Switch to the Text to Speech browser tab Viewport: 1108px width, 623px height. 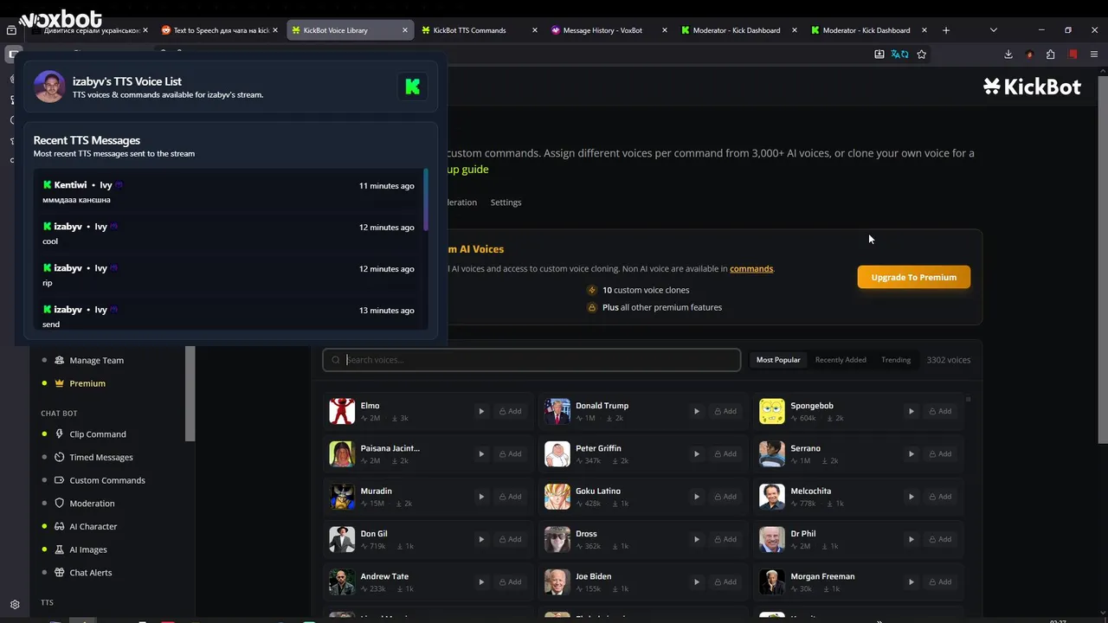pyautogui.click(x=219, y=30)
